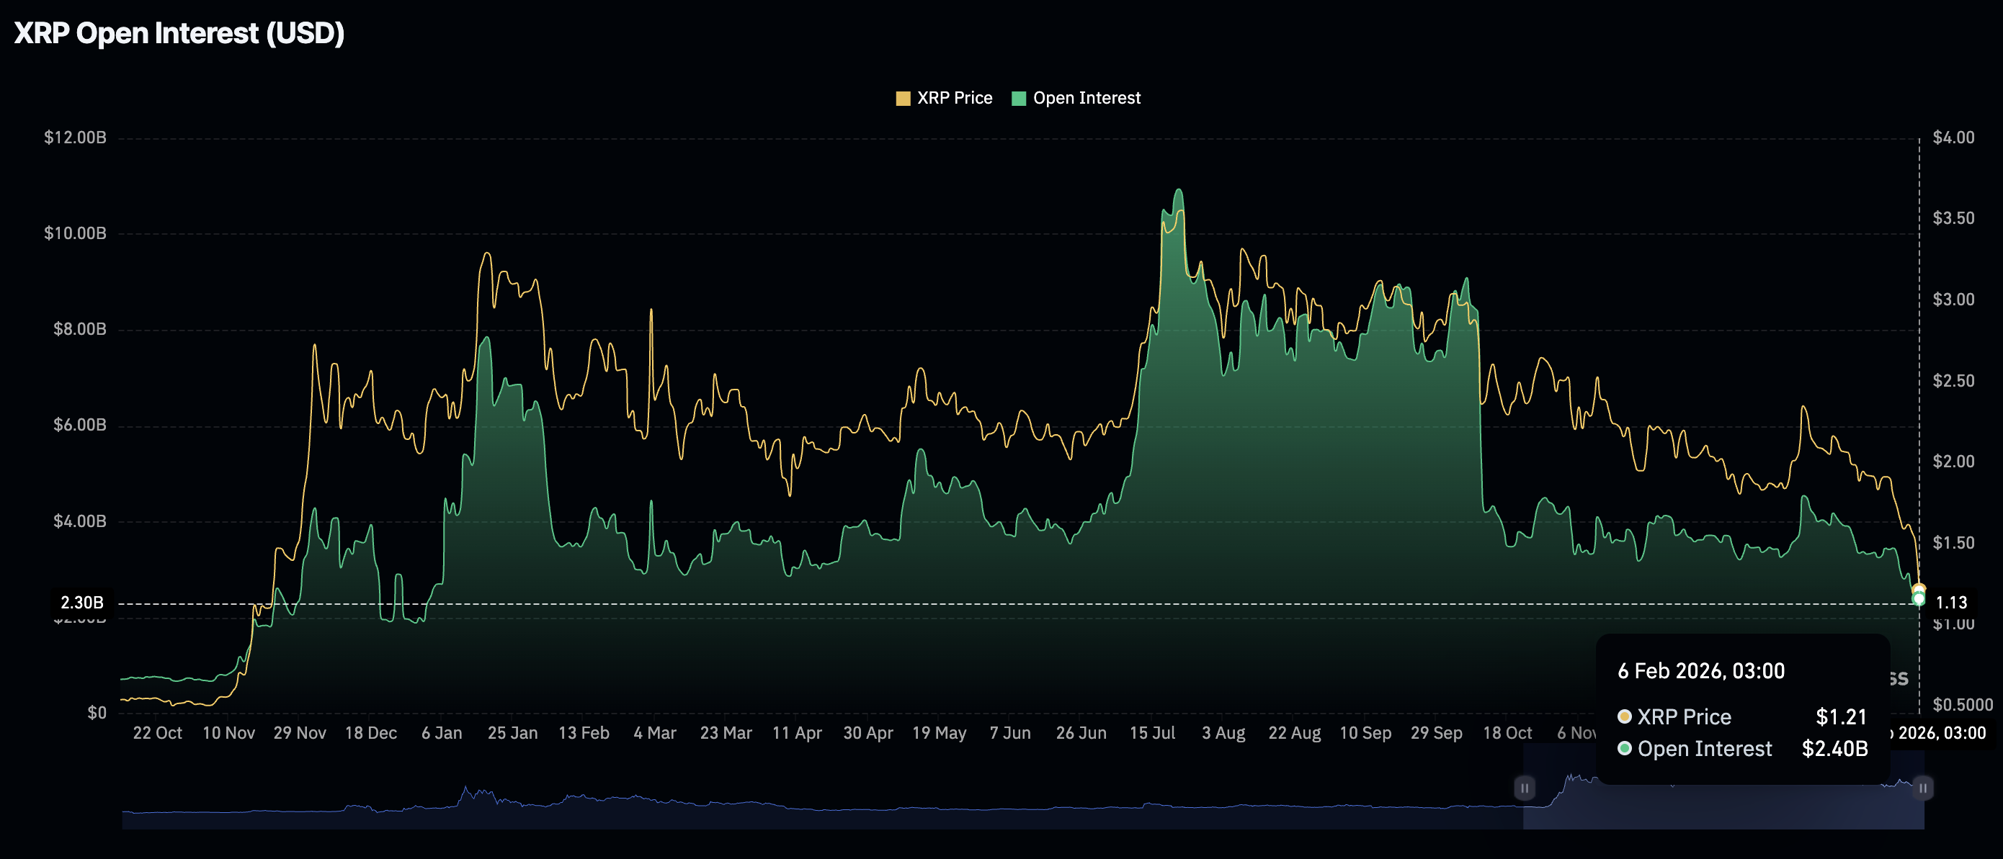Click the $4.00 right axis label
Viewport: 2003px width, 859px height.
coord(1953,138)
